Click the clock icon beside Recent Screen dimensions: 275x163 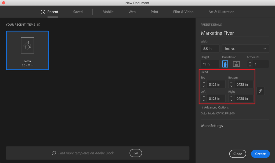pos(43,12)
